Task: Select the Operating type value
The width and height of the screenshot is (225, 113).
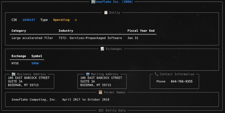Action: coord(61,20)
